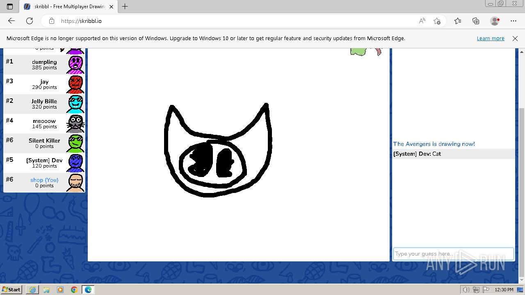525x295 pixels.
Task: Open Learn more link
Action: (x=491, y=38)
